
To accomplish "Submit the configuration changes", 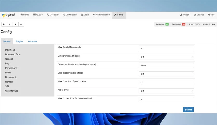I will pyautogui.click(x=188, y=110).
